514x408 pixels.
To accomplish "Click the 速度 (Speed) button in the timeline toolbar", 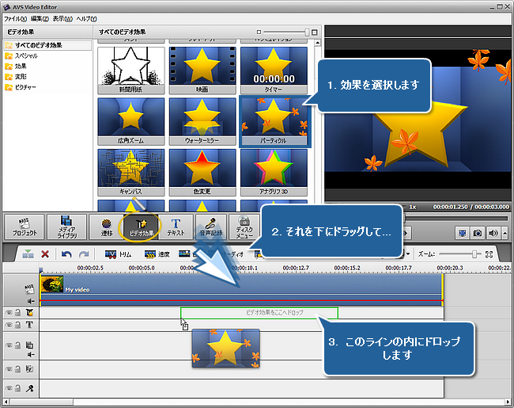I will tap(157, 254).
